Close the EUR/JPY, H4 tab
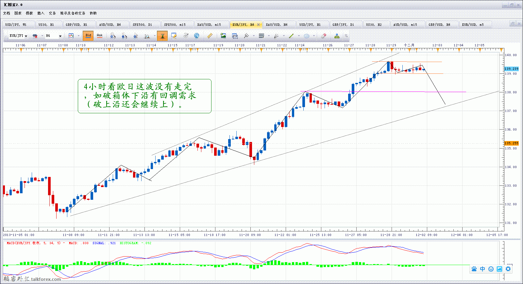Screen dimensions: 523x284 258,25
